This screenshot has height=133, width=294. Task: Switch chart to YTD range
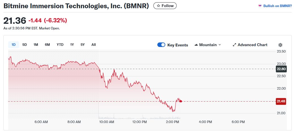(x=60, y=44)
